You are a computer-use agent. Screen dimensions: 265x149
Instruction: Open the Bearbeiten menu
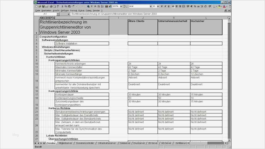pos(46,10)
